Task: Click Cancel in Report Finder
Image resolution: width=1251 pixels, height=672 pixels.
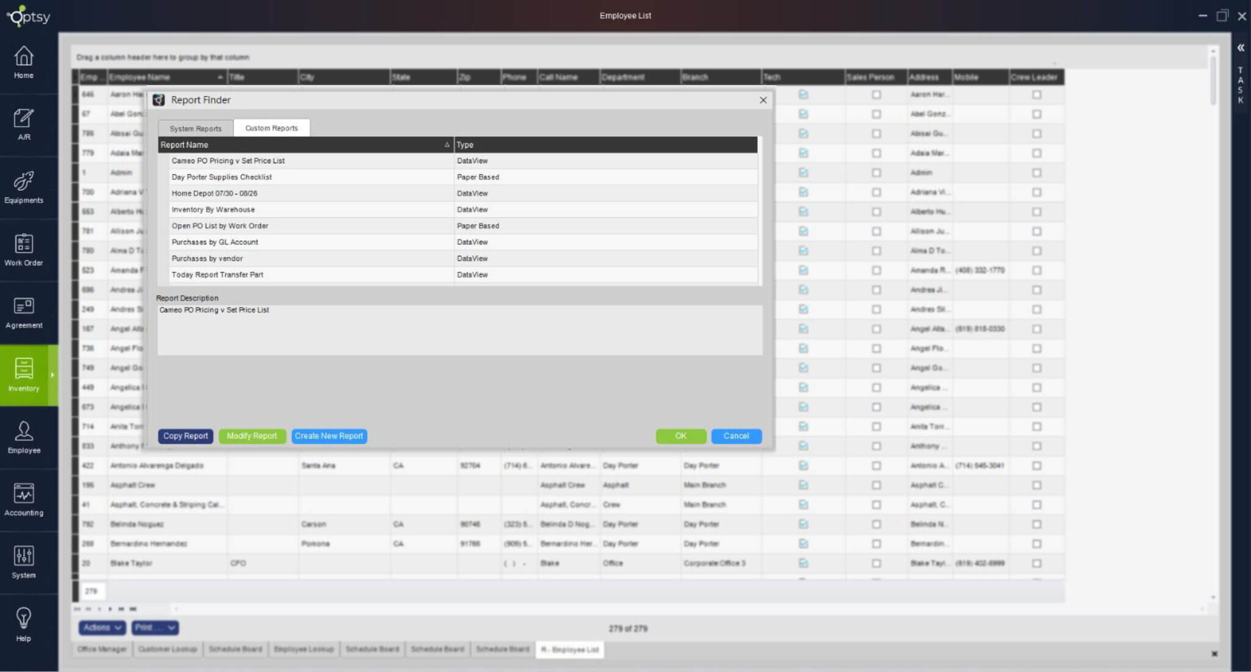Action: pyautogui.click(x=736, y=436)
